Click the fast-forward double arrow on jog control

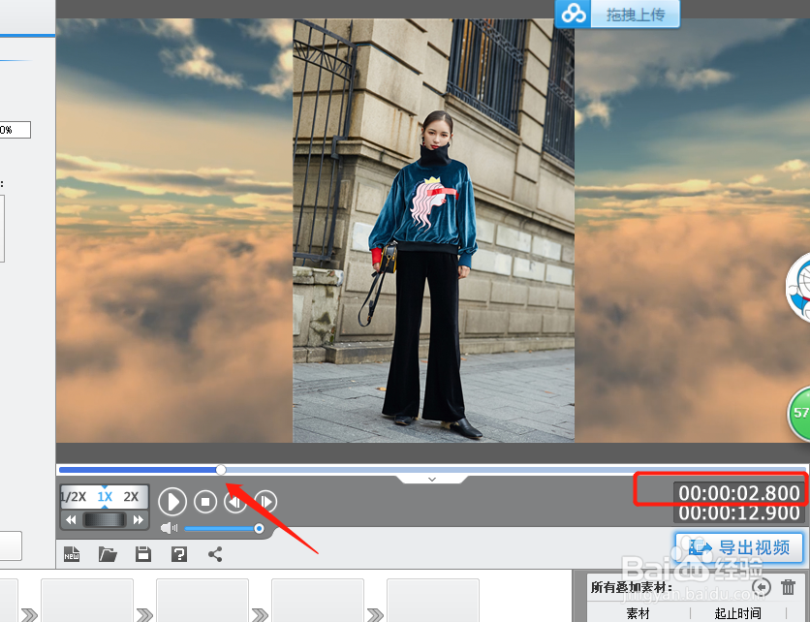coord(139,520)
